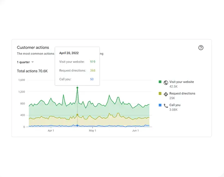The height and width of the screenshot is (177, 224).
Task: Click the directions arrow icon in the legend
Action: tap(166, 94)
